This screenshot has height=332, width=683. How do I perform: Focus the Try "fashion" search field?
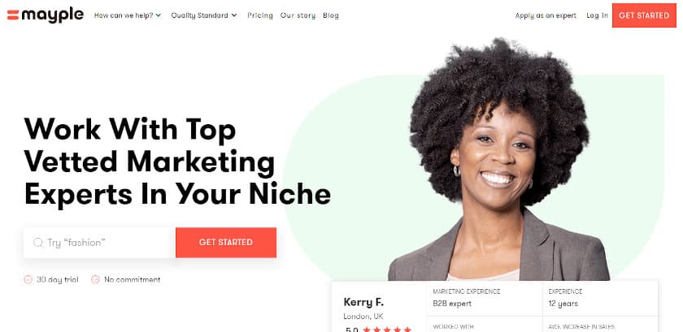(100, 243)
